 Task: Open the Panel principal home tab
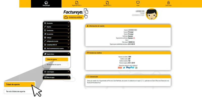46,4
